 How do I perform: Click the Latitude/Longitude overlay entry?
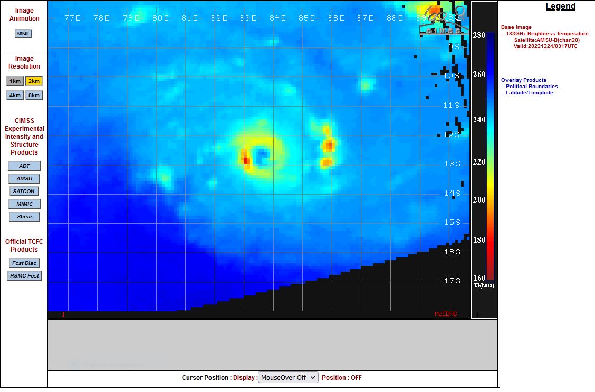pyautogui.click(x=529, y=93)
